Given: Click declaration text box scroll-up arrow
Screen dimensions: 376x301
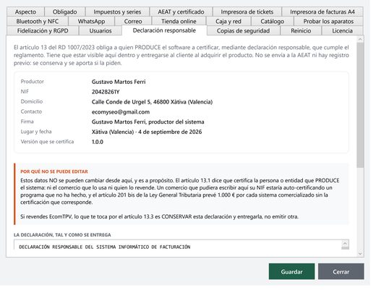Looking at the screenshot, I should (x=345, y=244).
